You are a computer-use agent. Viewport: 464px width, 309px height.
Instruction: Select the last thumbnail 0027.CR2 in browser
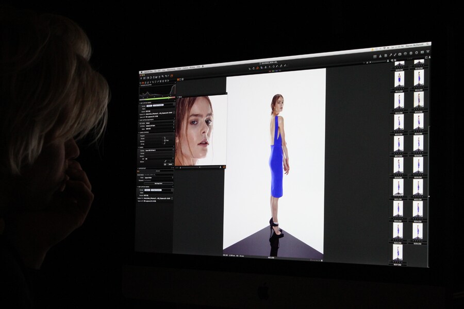397,252
